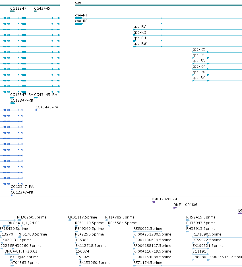Screen dimensions: 242x267
Task: Click the RH52415.5prime EST label
Action: [x=201, y=217]
